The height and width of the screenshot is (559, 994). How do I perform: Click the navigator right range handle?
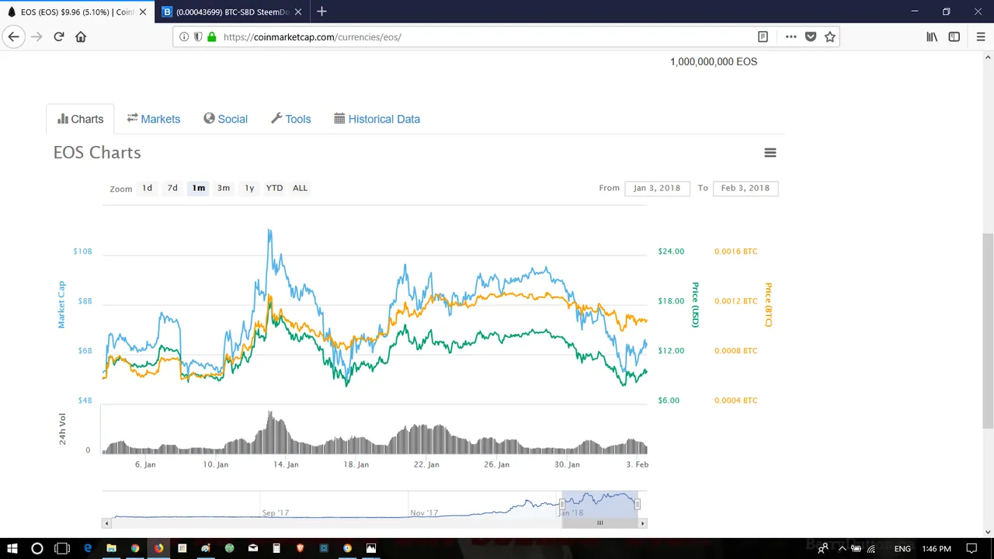coord(638,504)
